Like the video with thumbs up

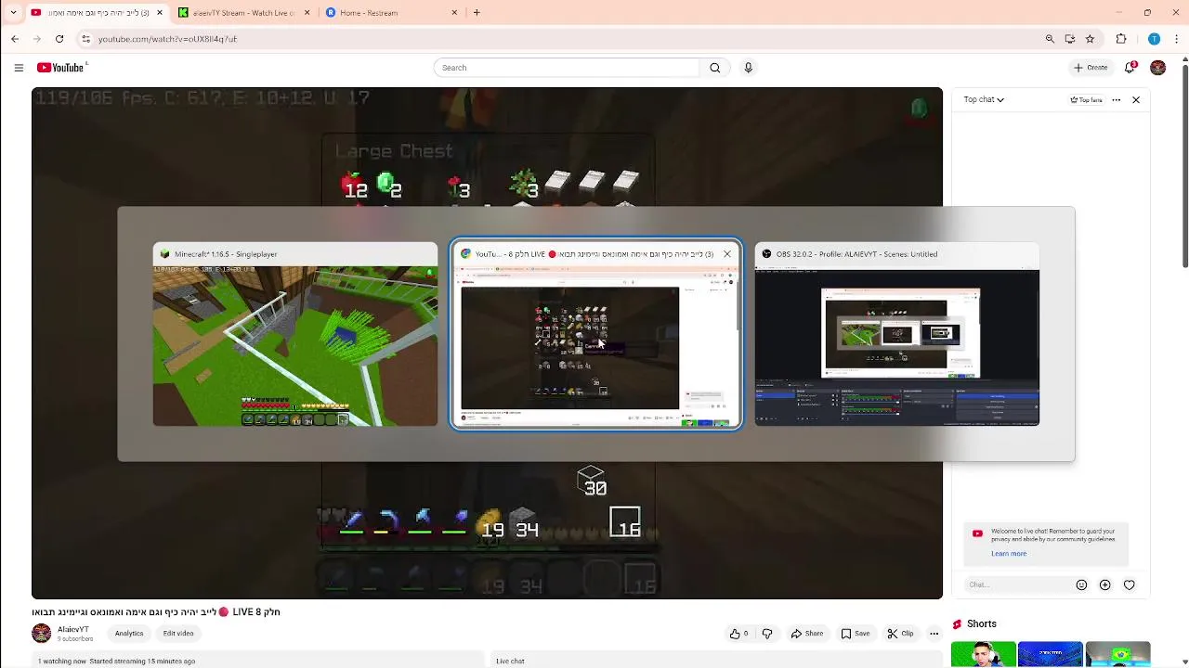738,634
